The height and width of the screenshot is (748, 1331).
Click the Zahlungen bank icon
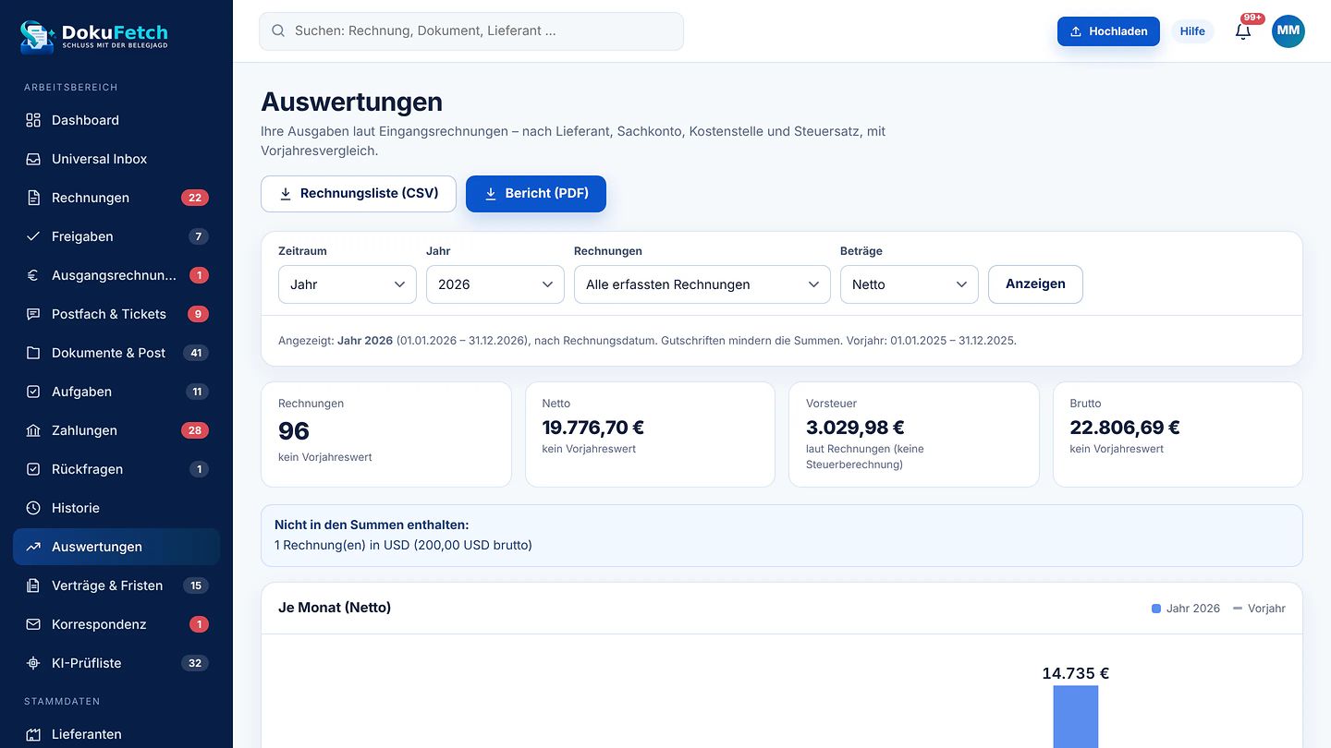pos(33,430)
